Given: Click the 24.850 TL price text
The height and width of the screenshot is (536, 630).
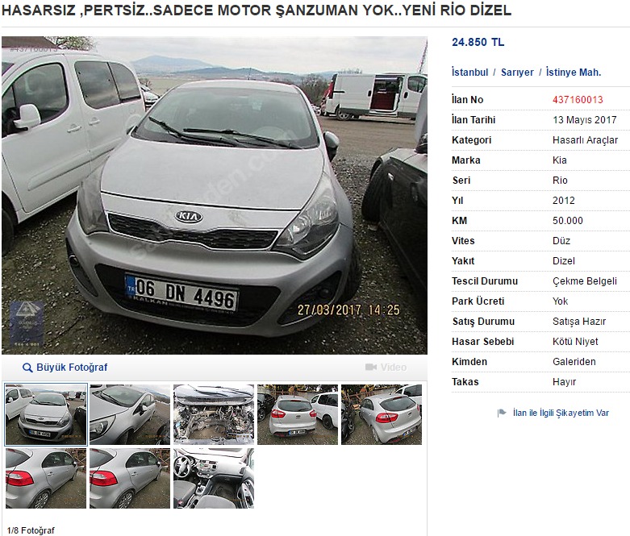Looking at the screenshot, I should [478, 42].
